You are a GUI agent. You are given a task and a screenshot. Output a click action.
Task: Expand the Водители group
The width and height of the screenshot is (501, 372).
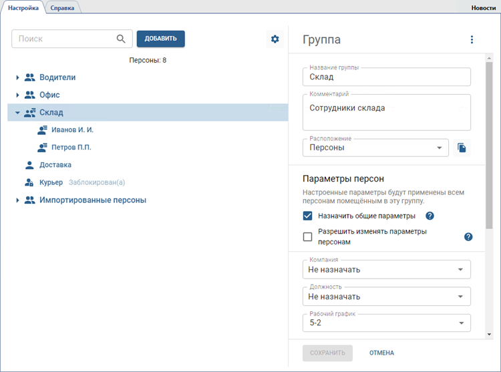tap(17, 77)
